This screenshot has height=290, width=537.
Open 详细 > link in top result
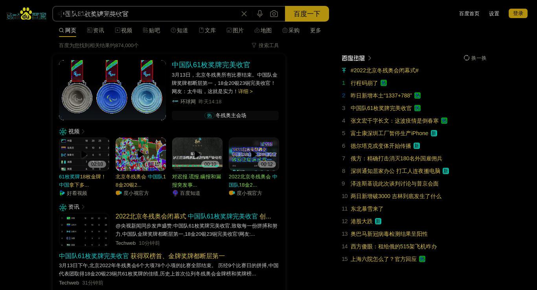tap(245, 91)
